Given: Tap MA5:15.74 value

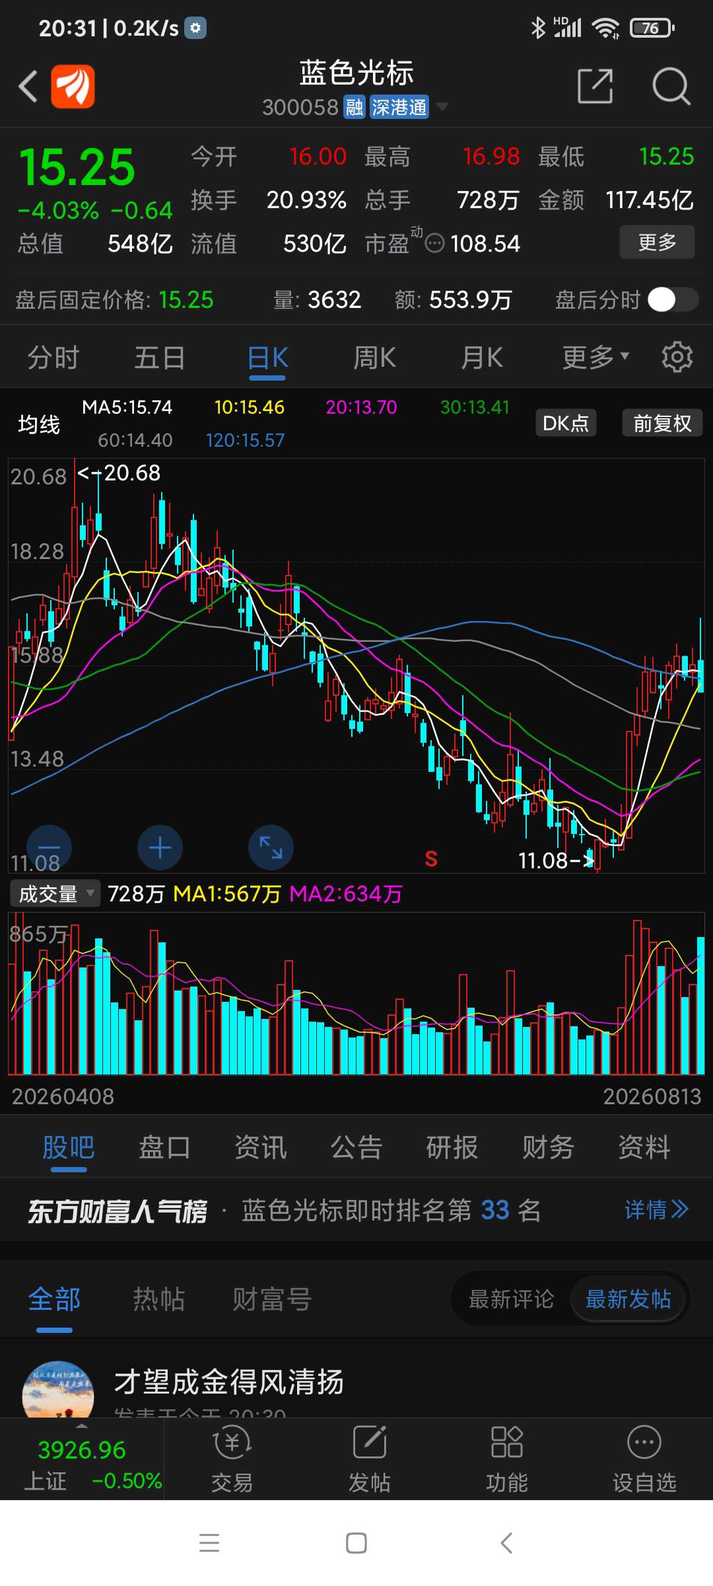Looking at the screenshot, I should click(127, 407).
